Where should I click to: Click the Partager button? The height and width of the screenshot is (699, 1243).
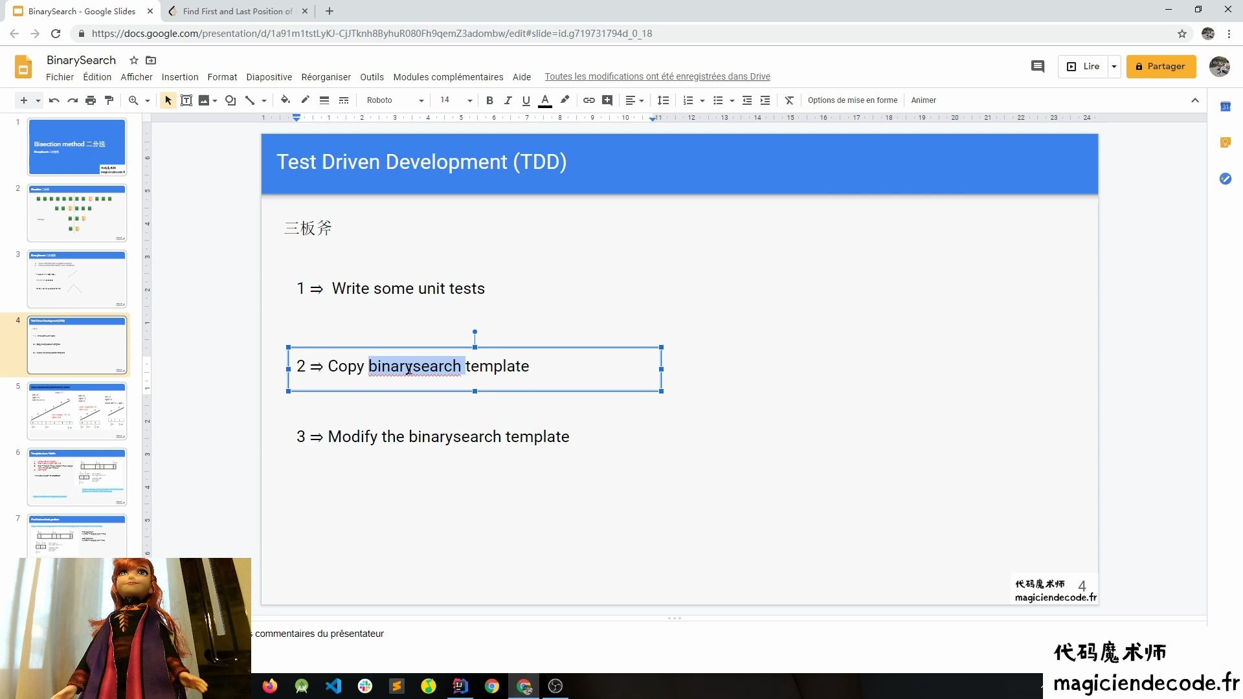click(x=1161, y=67)
